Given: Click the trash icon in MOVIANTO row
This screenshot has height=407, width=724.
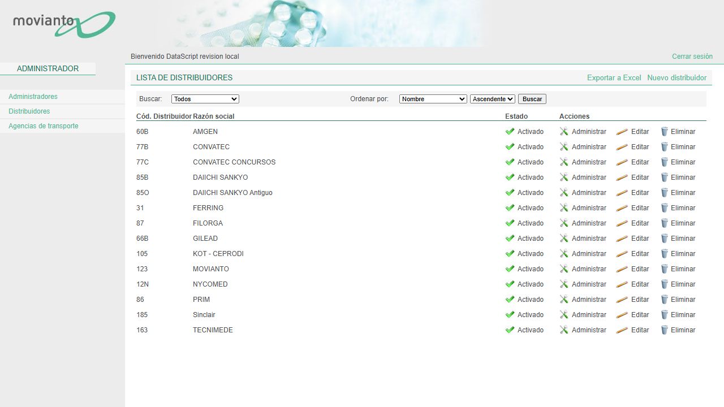Looking at the screenshot, I should tap(665, 269).
